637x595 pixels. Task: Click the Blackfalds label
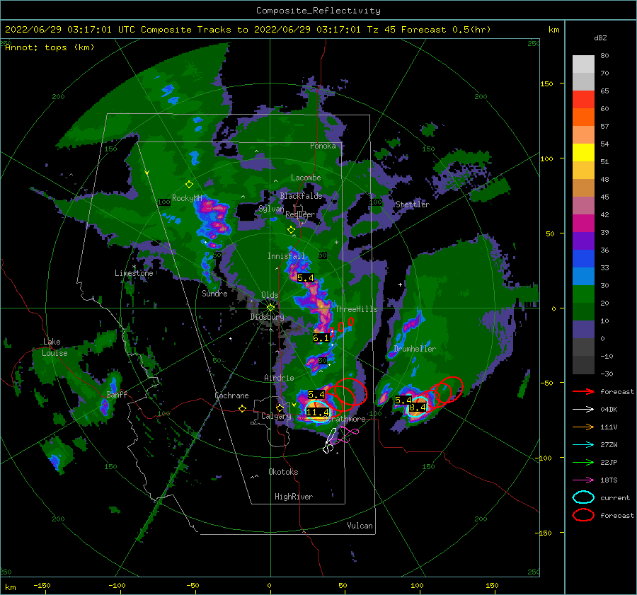[301, 196]
